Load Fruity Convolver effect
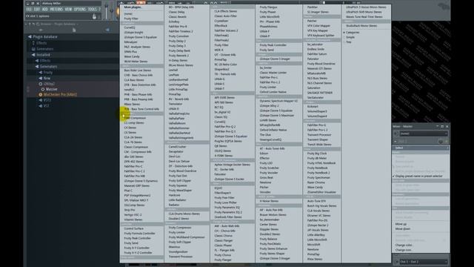The height and width of the screenshot is (267, 474). 178,36
